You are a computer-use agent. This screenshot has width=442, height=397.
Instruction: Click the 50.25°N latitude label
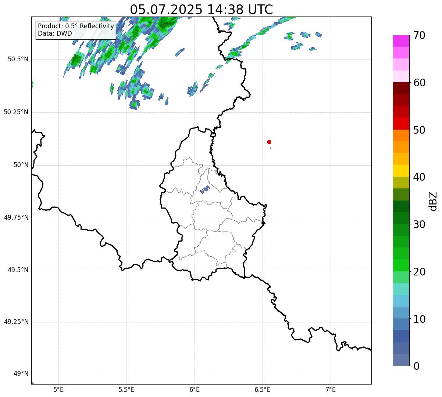pyautogui.click(x=16, y=112)
